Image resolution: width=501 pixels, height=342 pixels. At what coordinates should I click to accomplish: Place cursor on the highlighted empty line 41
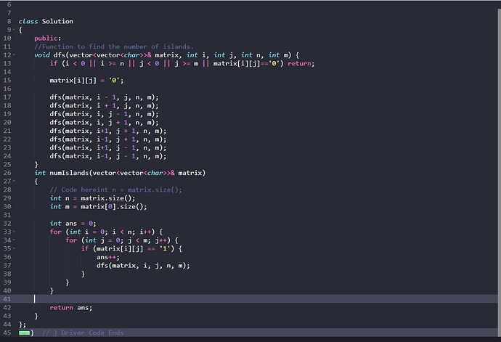point(249,299)
